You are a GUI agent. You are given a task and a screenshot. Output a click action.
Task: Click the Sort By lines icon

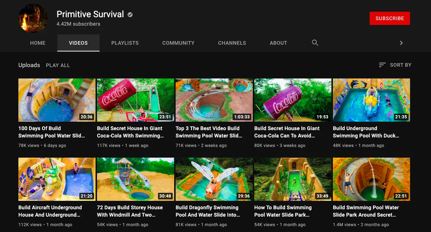382,65
